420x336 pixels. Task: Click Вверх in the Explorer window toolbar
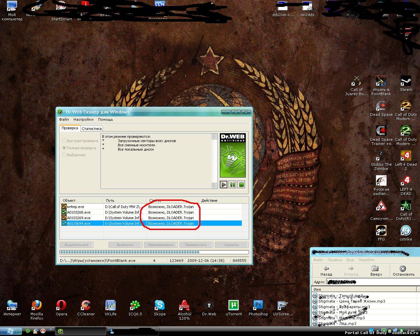point(376,271)
